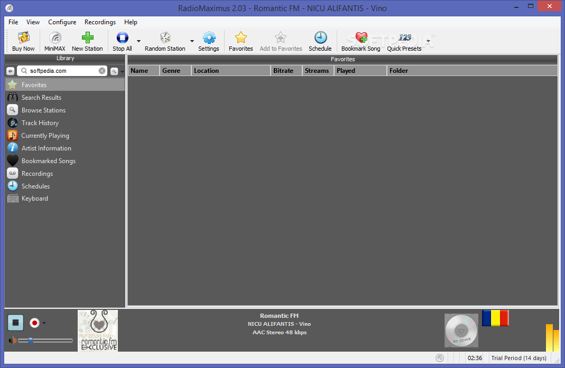Open Recordings in the library
The width and height of the screenshot is (565, 368).
(x=65, y=173)
